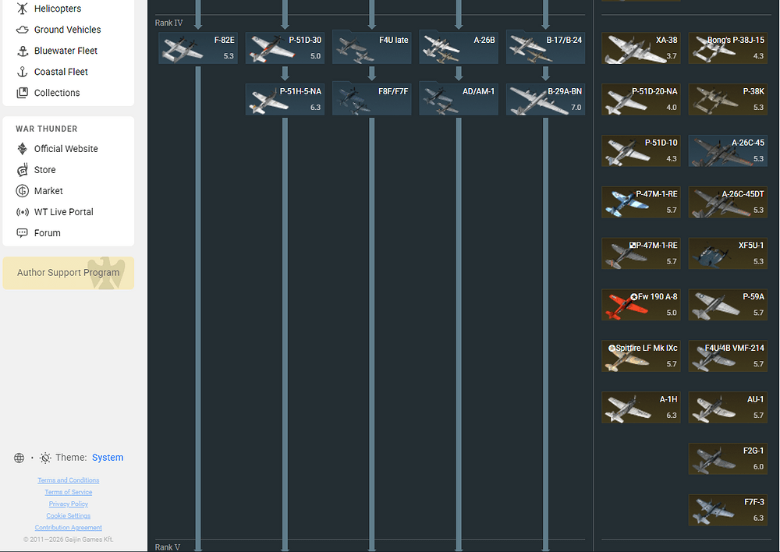Viewport: 780px width, 552px height.
Task: Open Bluewater Fleet anchor icon
Action: 22,51
